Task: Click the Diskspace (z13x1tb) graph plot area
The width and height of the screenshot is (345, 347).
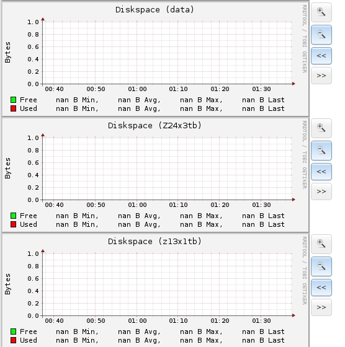Action: point(168,284)
